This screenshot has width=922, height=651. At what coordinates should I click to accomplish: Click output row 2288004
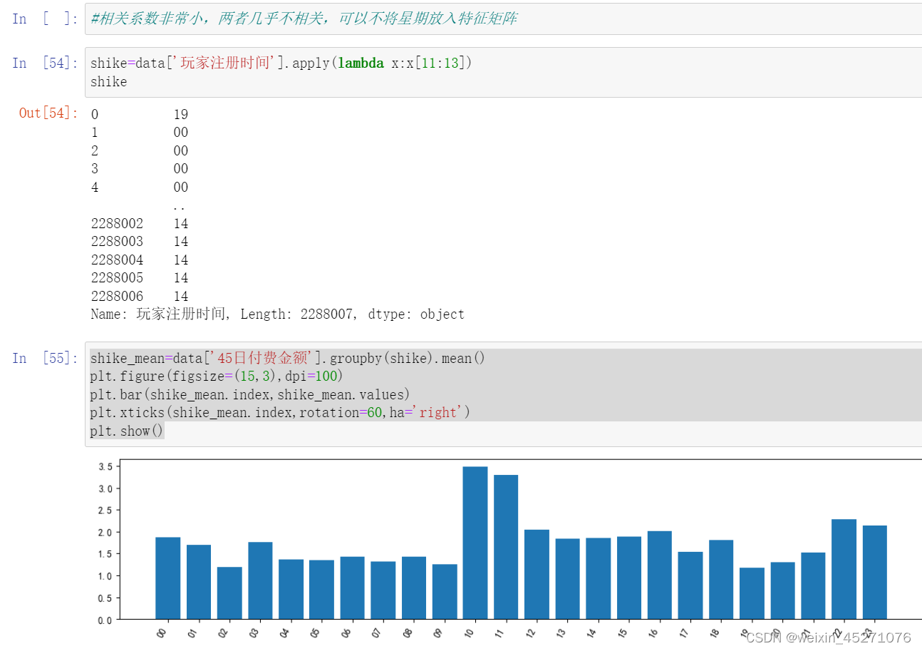click(x=140, y=260)
